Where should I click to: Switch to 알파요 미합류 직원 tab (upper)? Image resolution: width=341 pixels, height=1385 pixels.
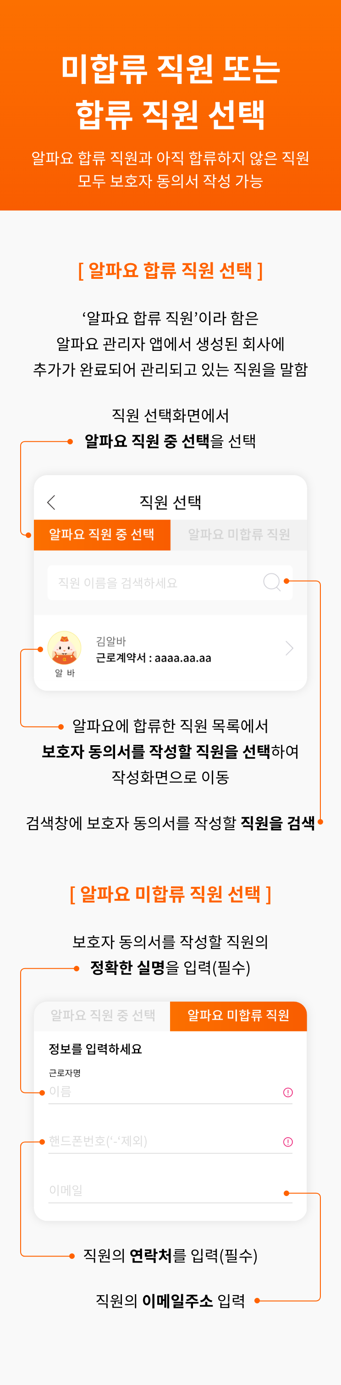239,535
